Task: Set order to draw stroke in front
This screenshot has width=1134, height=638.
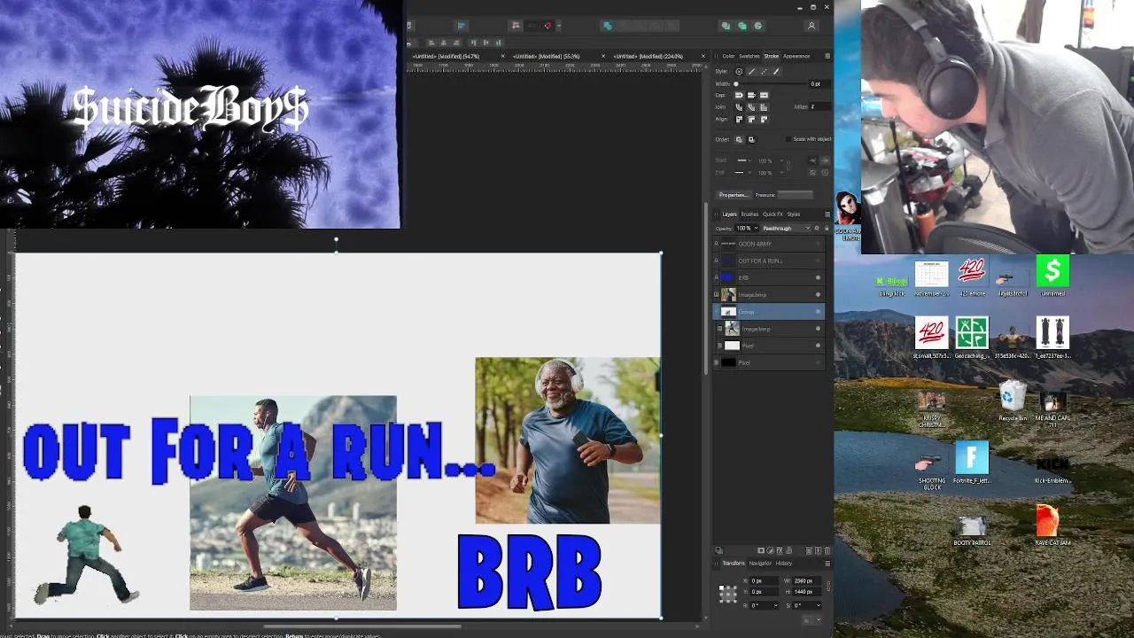Action: tap(751, 139)
